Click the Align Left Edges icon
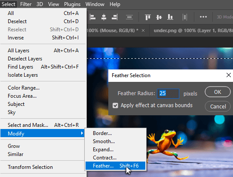 tap(92, 17)
